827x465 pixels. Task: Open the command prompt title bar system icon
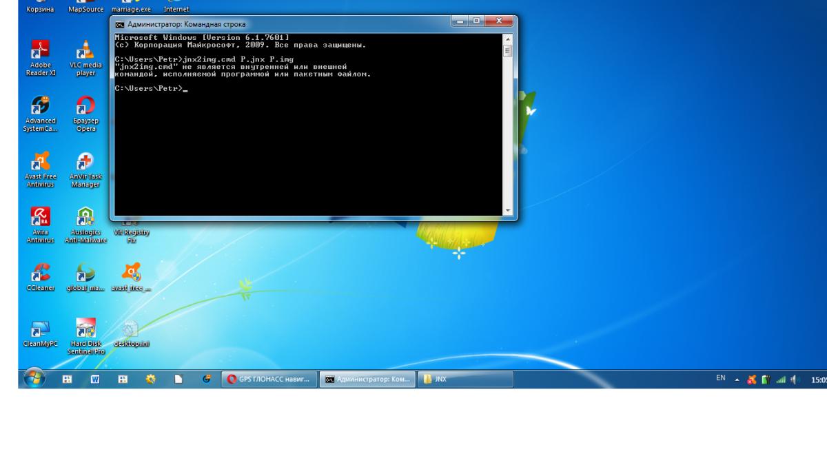(119, 24)
